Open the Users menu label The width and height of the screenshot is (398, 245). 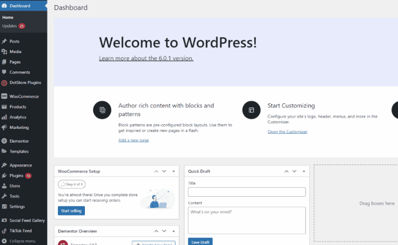(15, 186)
